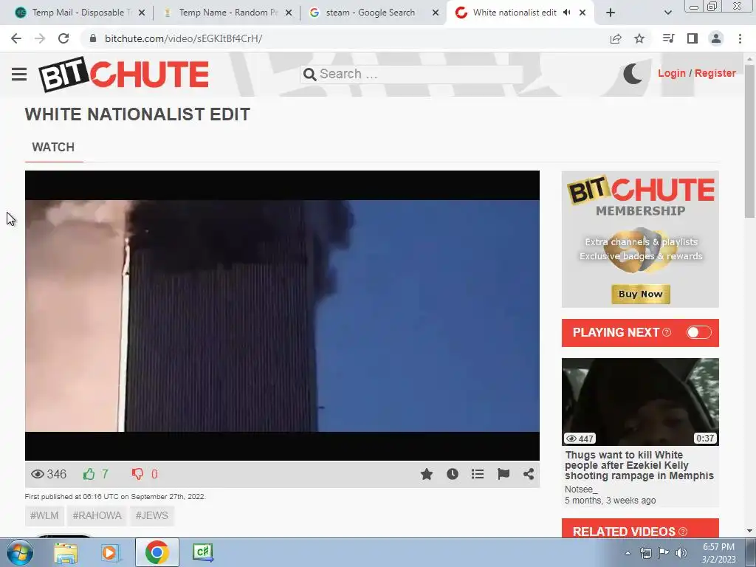Open the system volume icon

pyautogui.click(x=681, y=553)
